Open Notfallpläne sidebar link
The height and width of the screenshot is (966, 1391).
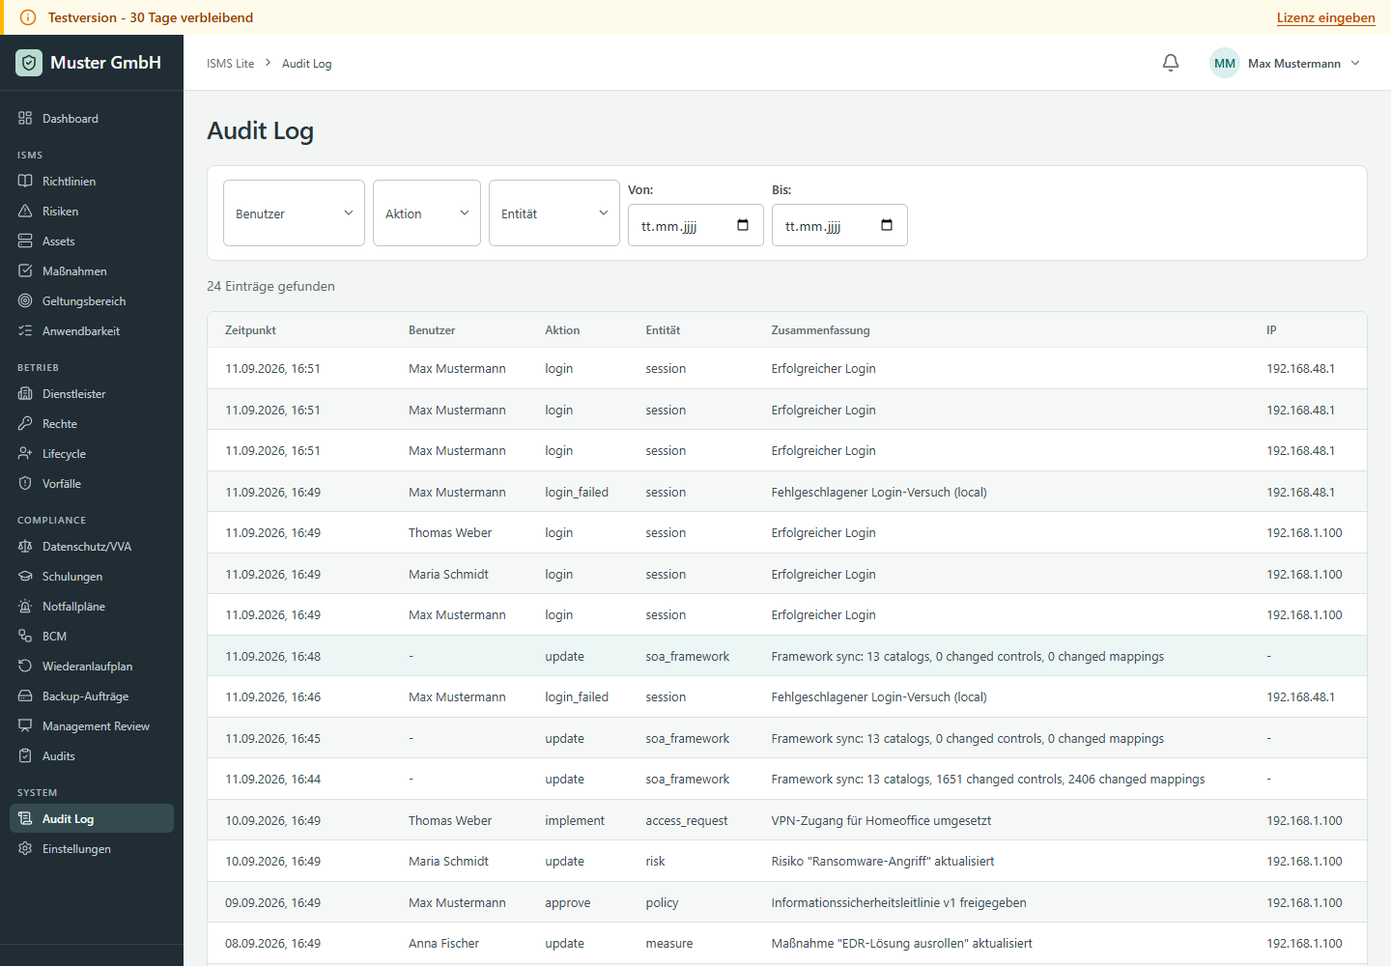(92, 606)
